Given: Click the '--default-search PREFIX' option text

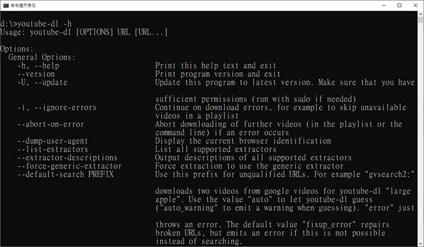Looking at the screenshot, I should point(66,174).
